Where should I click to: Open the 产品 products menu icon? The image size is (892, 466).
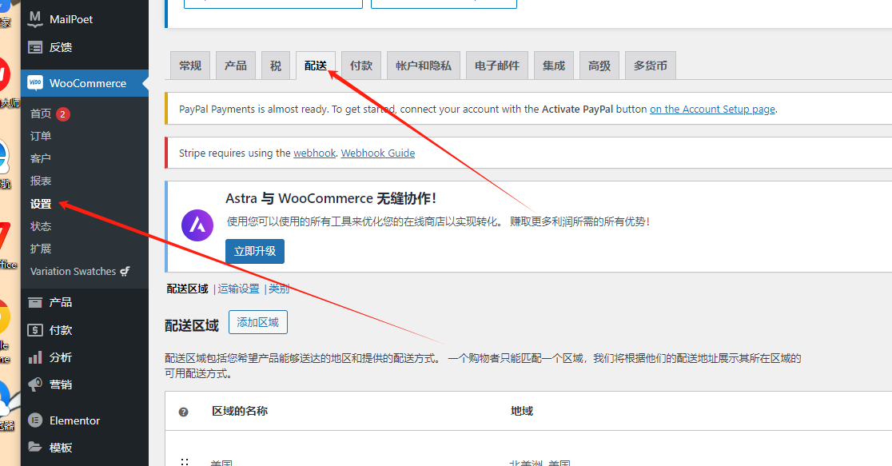click(x=35, y=302)
